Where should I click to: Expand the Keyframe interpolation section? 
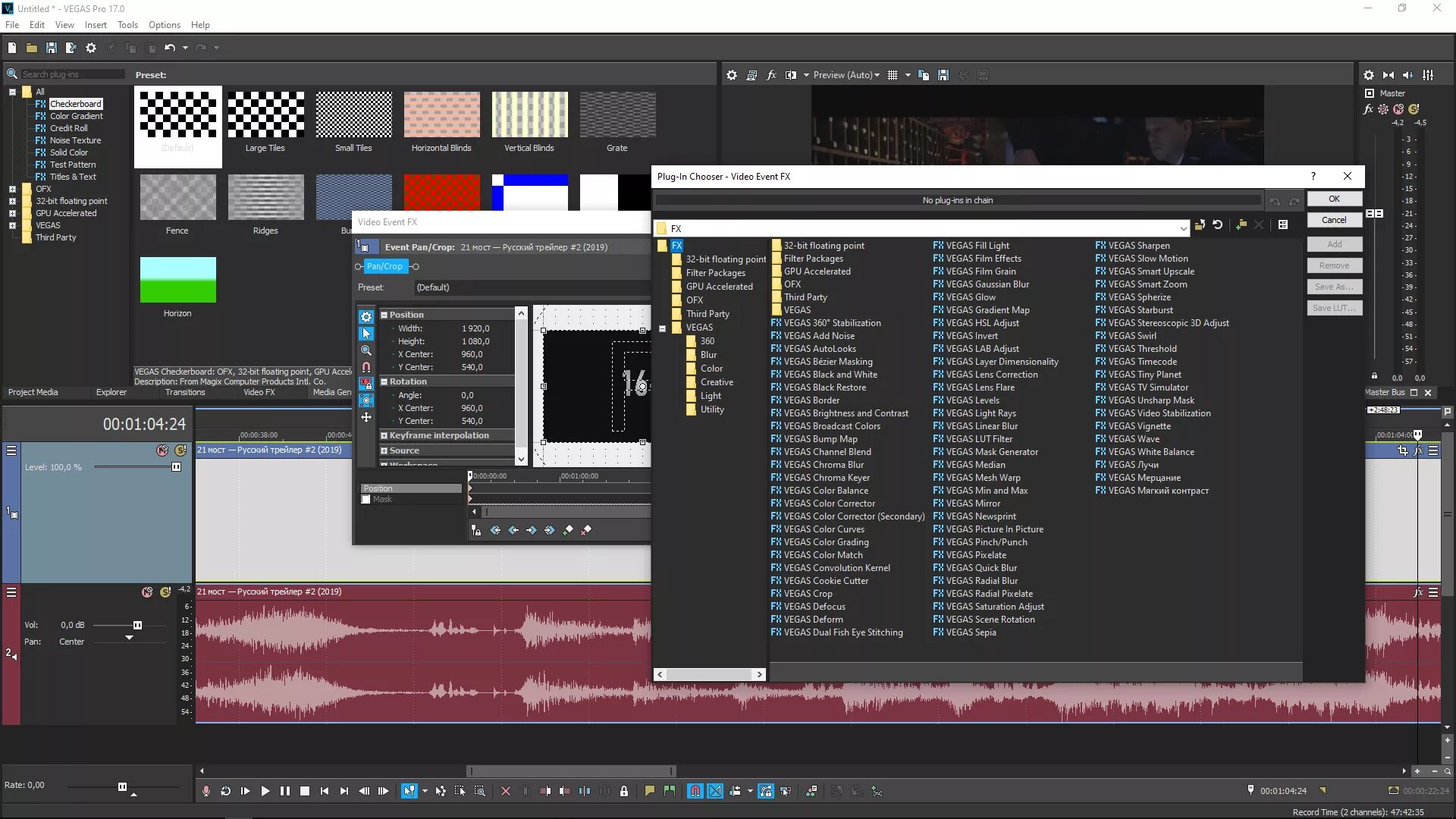tap(384, 435)
